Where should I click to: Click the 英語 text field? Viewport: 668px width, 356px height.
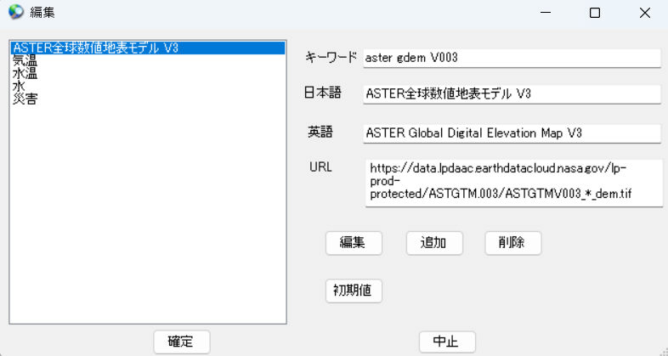(x=511, y=133)
